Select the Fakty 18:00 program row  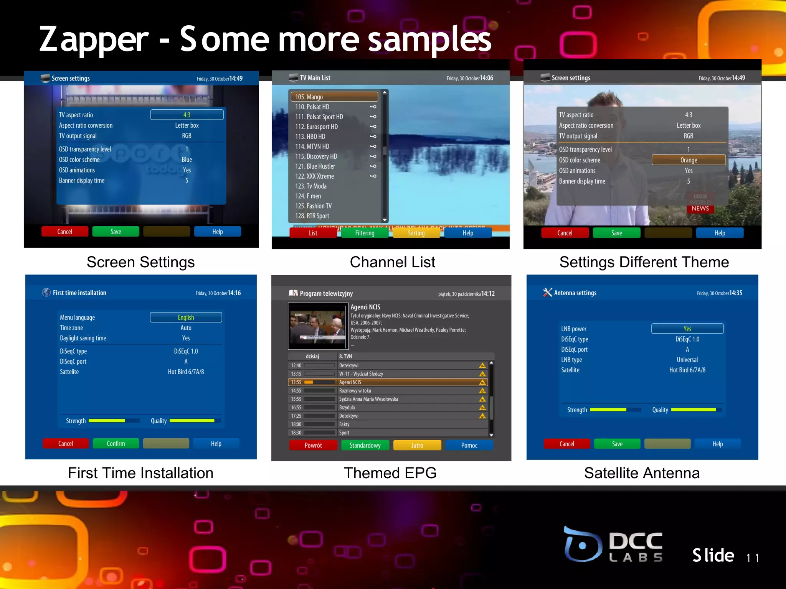pyautogui.click(x=388, y=424)
